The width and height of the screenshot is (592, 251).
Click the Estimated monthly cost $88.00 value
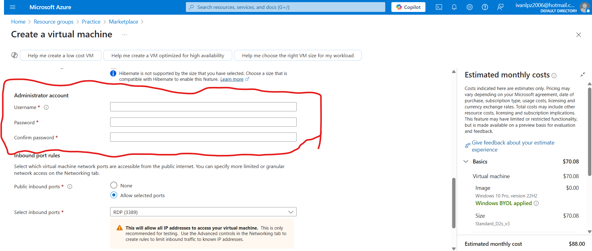point(577,244)
